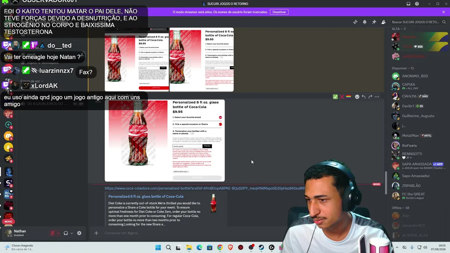Open the taskbar clock and date
Image resolution: width=450 pixels, height=253 pixels.
[x=438, y=247]
